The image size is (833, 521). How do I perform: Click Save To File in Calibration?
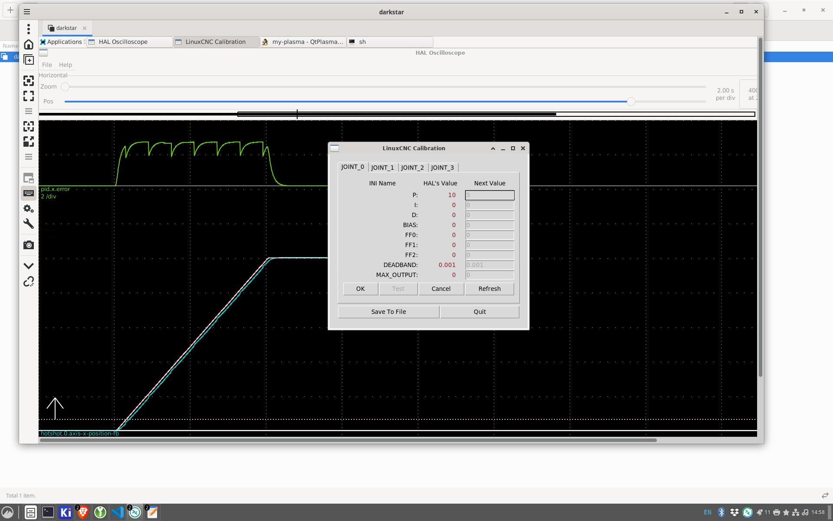pos(389,312)
